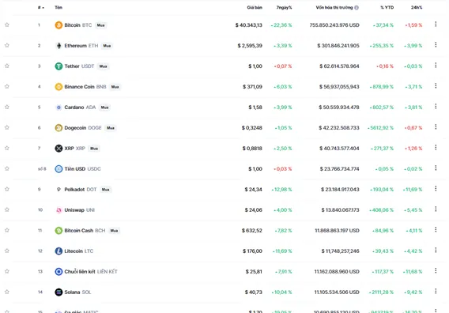
Task: Open the XRP three-dot menu
Action: click(x=436, y=147)
